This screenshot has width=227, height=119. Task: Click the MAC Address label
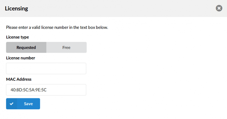pyautogui.click(x=19, y=79)
